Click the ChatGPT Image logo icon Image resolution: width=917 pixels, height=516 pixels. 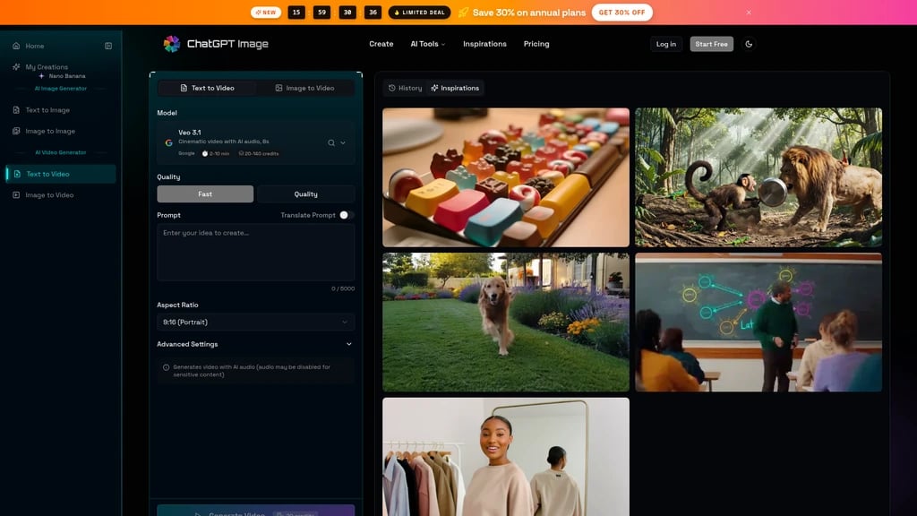pyautogui.click(x=171, y=44)
